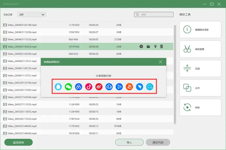Open the 高级剪辑 scissors tool
This screenshot has width=226, height=150.
coord(200,49)
